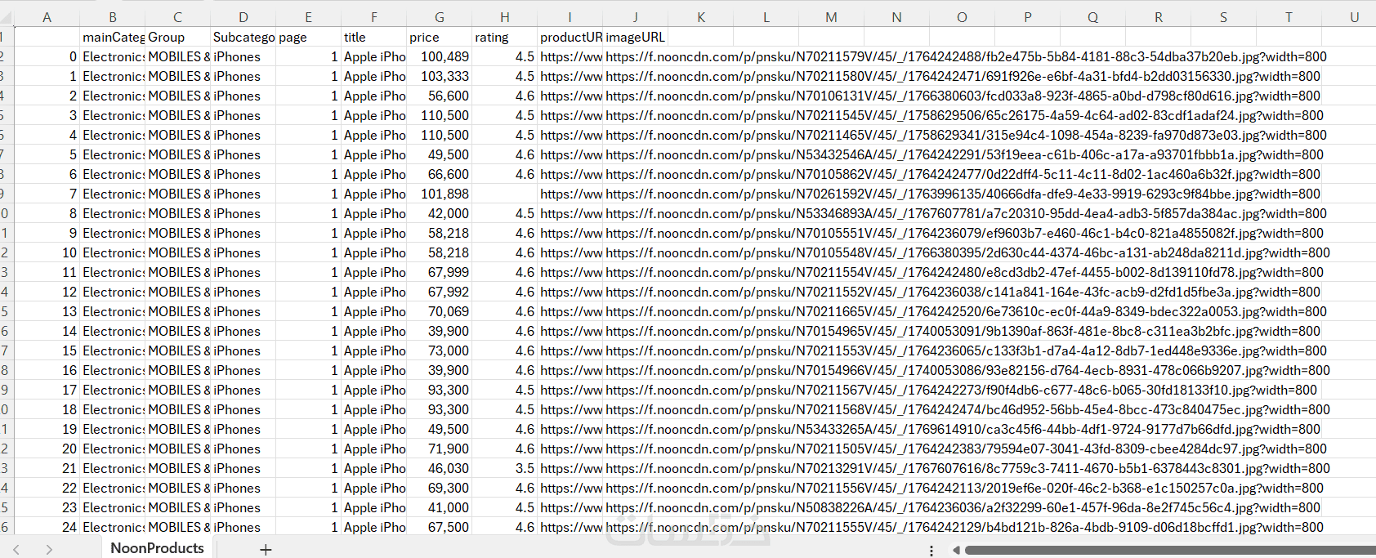Click the rating header cell

(505, 37)
